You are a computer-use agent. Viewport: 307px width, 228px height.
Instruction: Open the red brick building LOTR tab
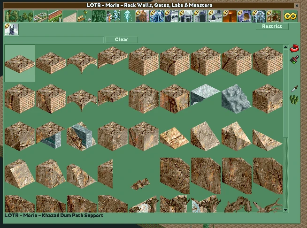142,16
